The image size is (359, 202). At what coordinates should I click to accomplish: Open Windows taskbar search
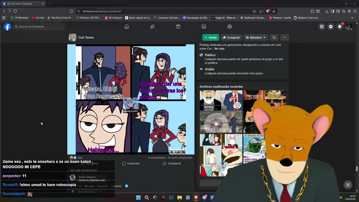147,198
